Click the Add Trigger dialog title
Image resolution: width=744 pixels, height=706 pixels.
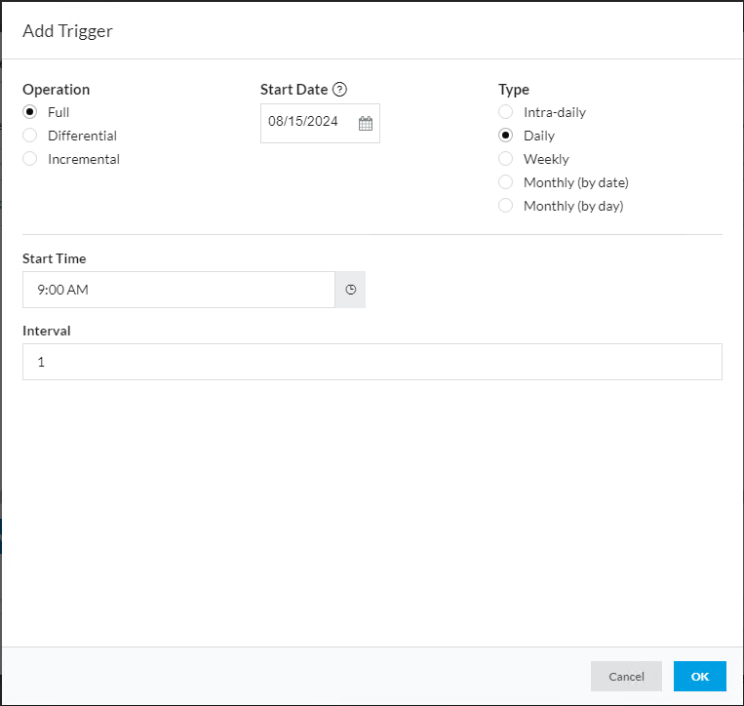click(x=67, y=31)
